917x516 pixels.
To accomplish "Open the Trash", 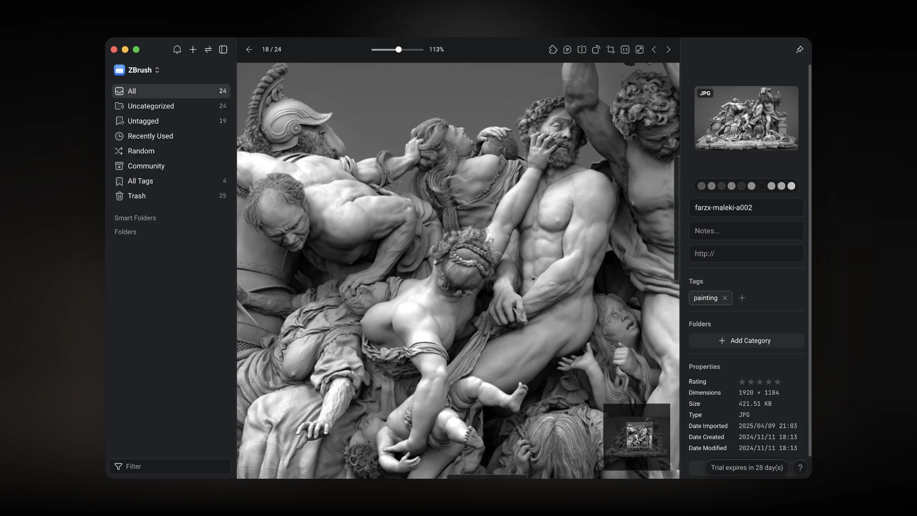I will pyautogui.click(x=171, y=196).
